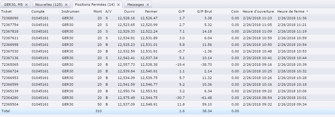Select ticket 72366599 row
Viewport: 335px width, 117px height.
click(x=168, y=84)
